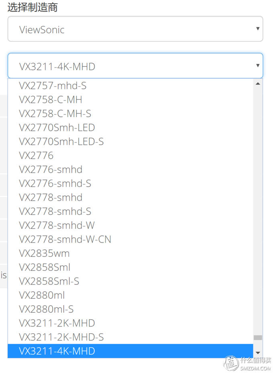Select the VX2770Smh-LED-S entry

[61, 142]
